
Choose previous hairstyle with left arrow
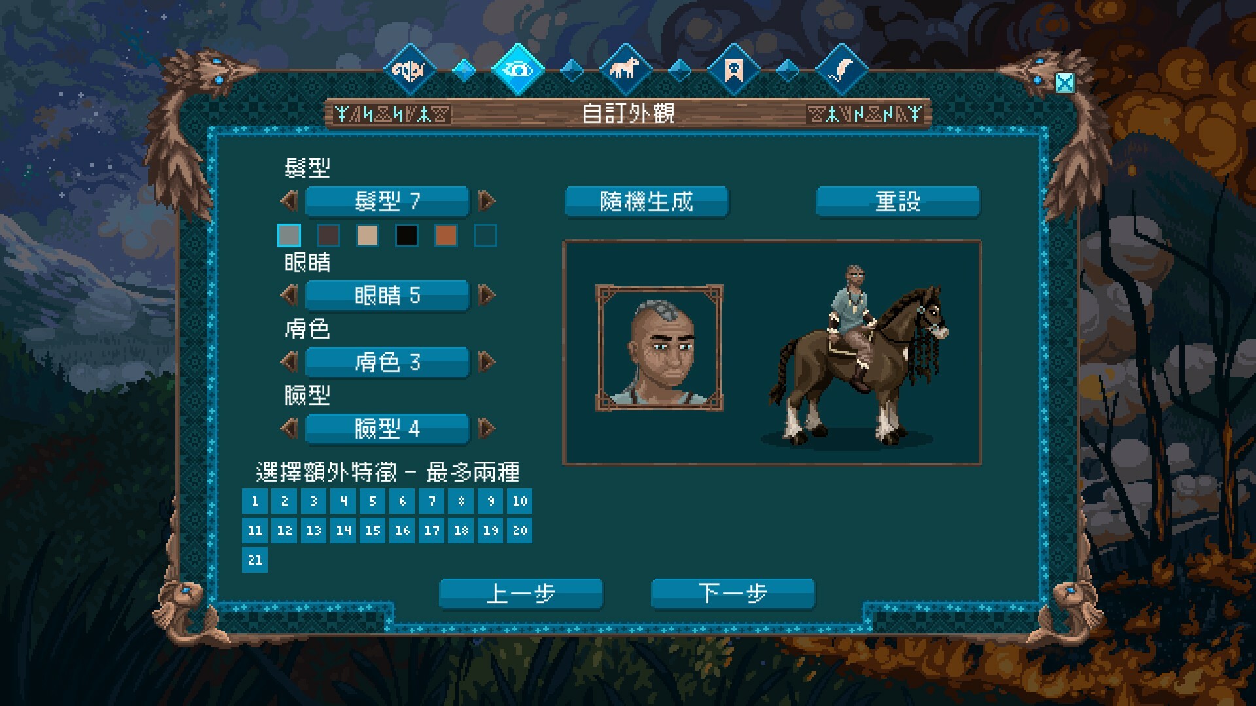point(290,201)
